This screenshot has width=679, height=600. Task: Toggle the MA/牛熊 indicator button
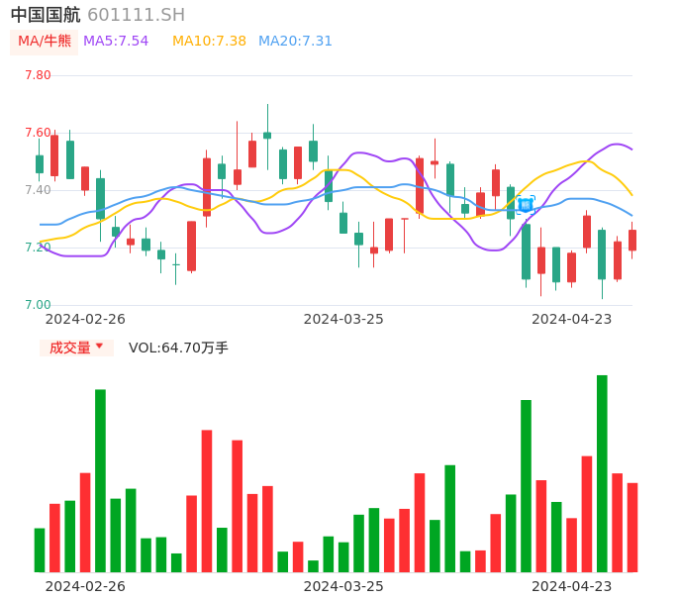[x=45, y=42]
